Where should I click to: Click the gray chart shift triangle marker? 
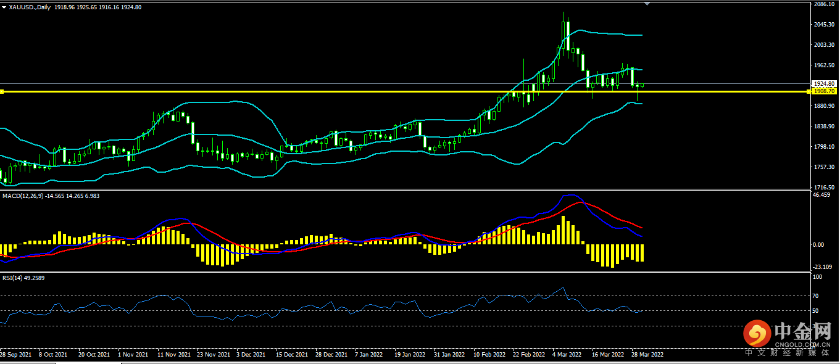point(647,4)
